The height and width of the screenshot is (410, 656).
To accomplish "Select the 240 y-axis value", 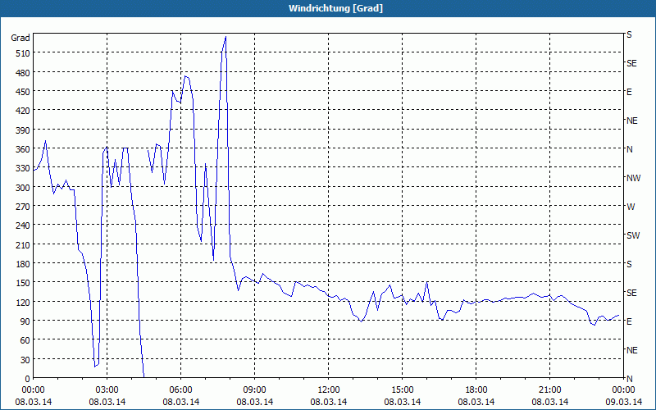I will [x=22, y=225].
